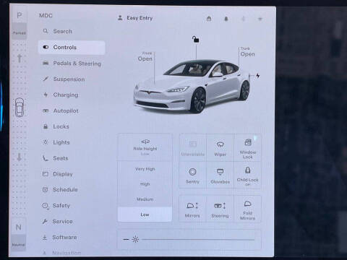Open Display settings
Screen dimensions: 347x260
pyautogui.click(x=57, y=174)
